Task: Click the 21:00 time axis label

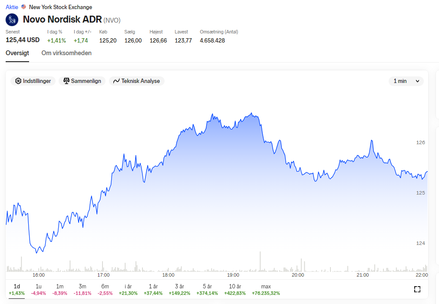Action: tap(363, 275)
